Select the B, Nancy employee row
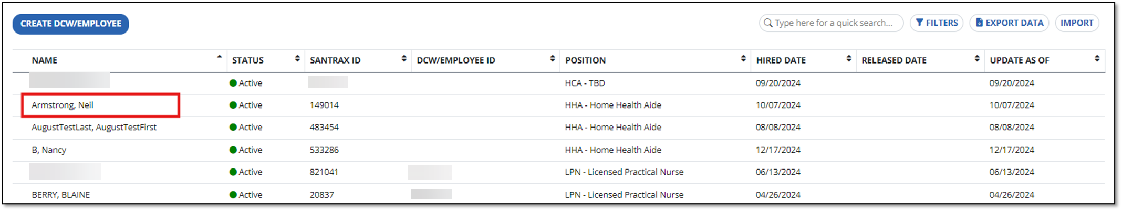Screen dimensions: 1122x211 pos(49,150)
